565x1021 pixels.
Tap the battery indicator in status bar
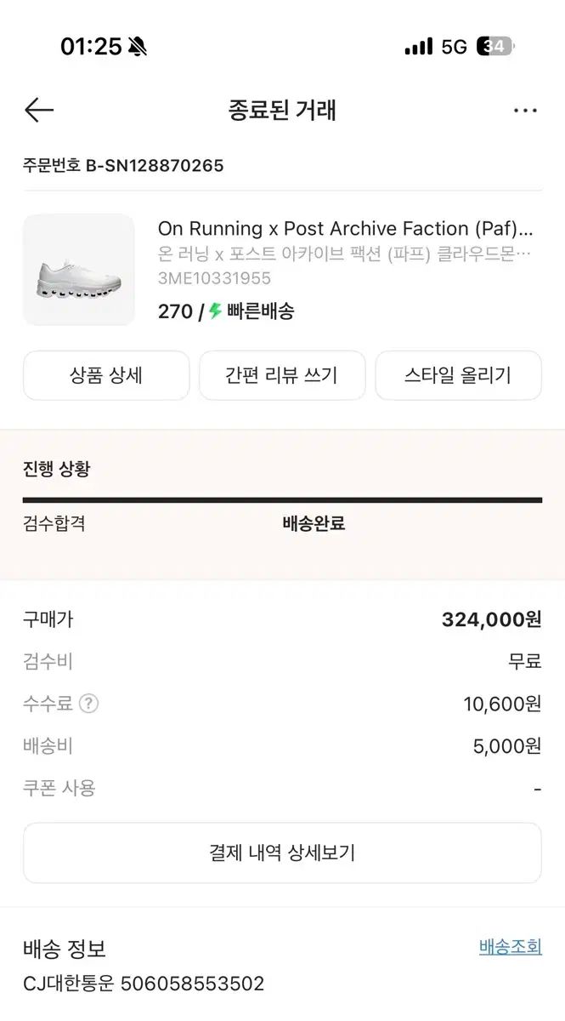coord(495,47)
